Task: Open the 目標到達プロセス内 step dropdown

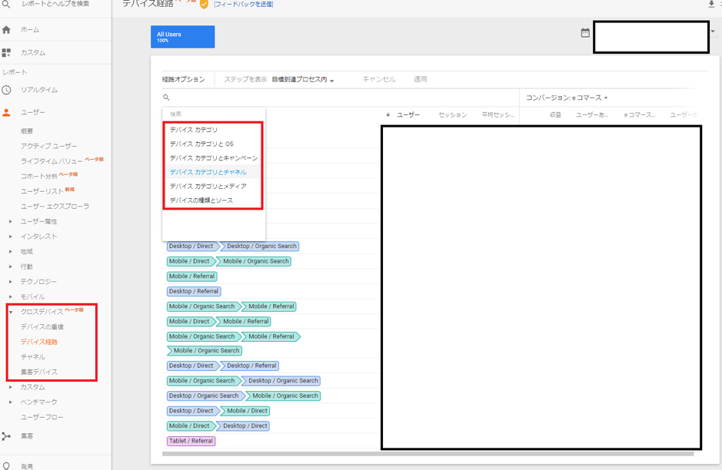Action: [303, 80]
